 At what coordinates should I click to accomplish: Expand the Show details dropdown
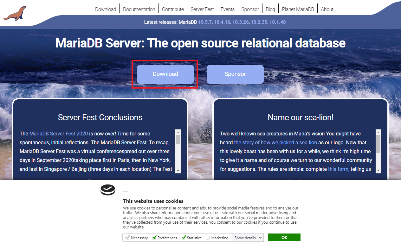[248, 238]
